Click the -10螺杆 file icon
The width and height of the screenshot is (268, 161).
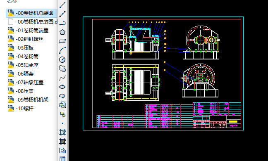tap(11, 109)
